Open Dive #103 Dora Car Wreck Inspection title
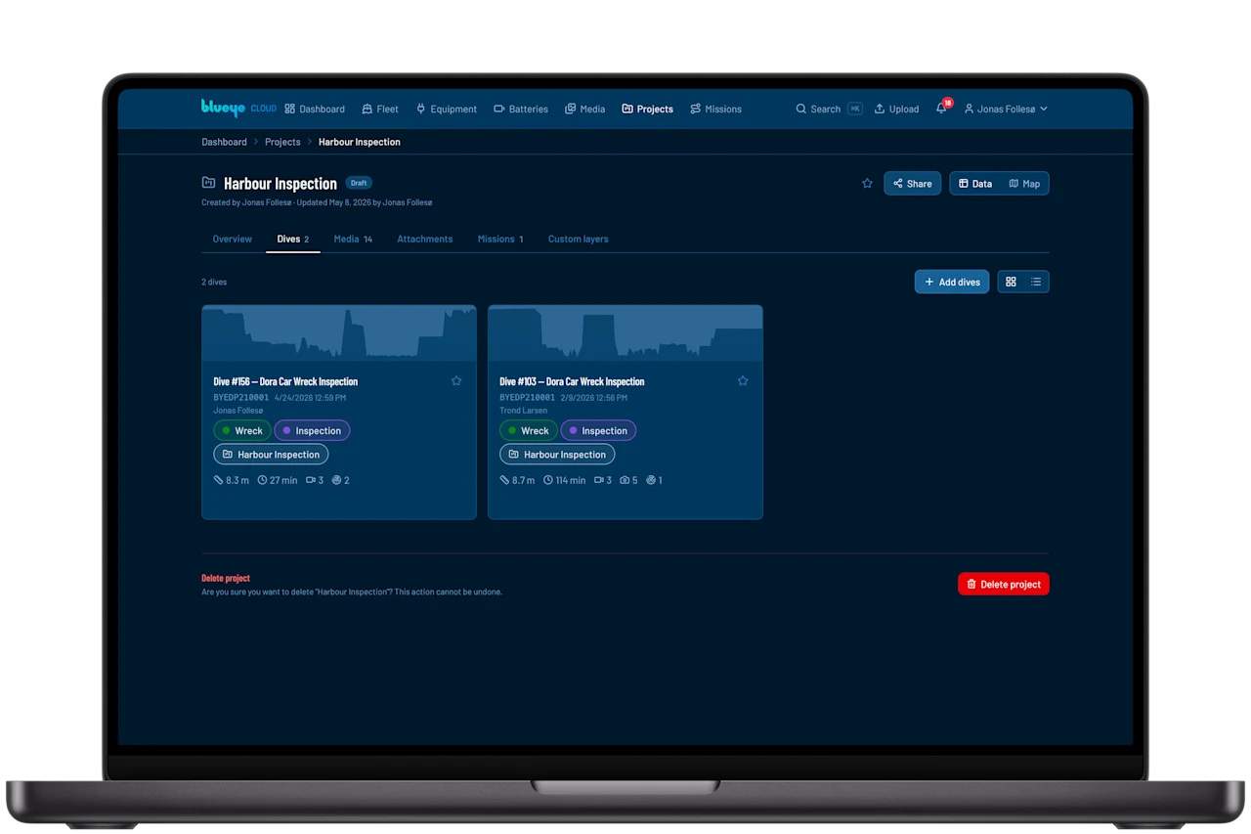1251x834 pixels. coord(572,381)
